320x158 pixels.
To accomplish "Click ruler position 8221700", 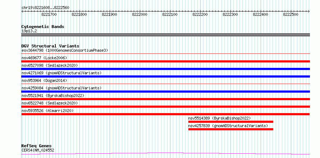I will click(49, 14).
